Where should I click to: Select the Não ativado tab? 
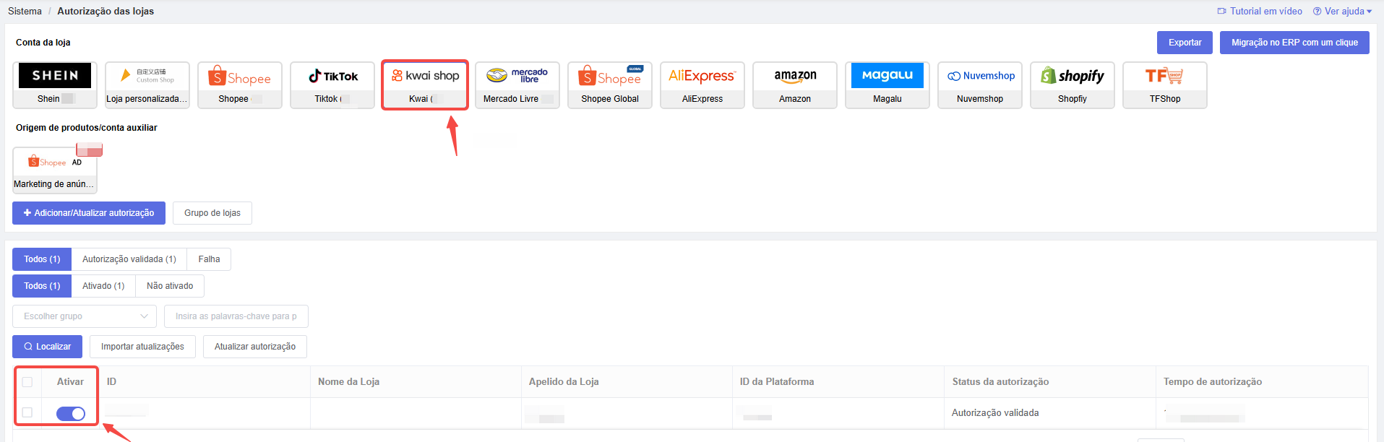(170, 286)
